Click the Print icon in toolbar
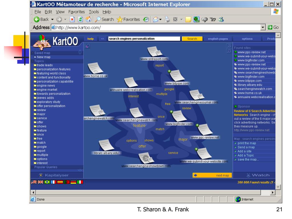Image resolution: width=292 pixels, height=219 pixels. coord(167,19)
